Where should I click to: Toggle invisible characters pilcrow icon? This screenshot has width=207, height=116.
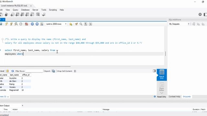point(86,24)
